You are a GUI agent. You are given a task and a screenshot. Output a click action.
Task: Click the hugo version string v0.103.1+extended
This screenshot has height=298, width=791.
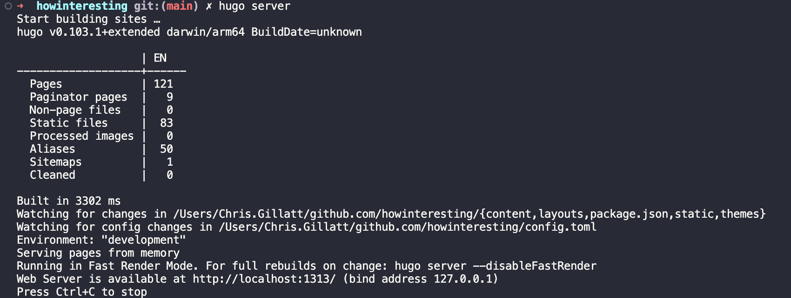pos(104,32)
